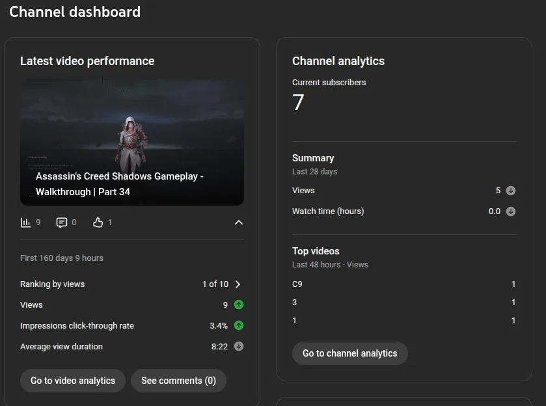Click Average view duration label

[x=61, y=346]
